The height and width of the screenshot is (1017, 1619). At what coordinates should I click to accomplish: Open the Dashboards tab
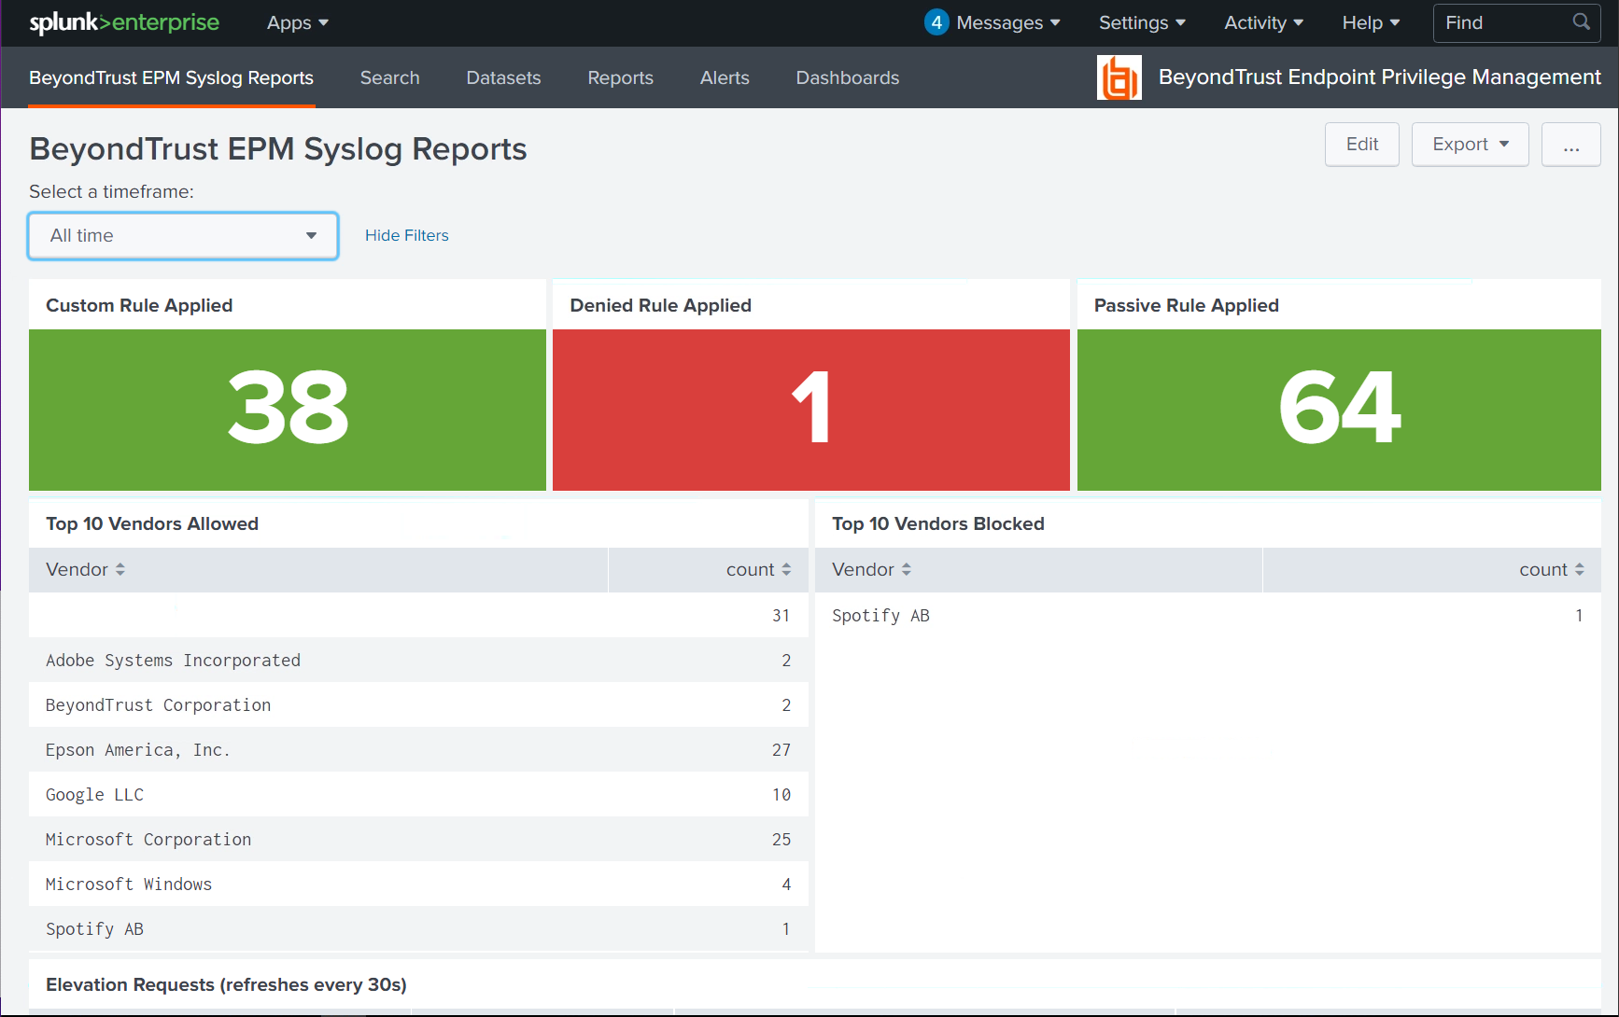tap(847, 77)
